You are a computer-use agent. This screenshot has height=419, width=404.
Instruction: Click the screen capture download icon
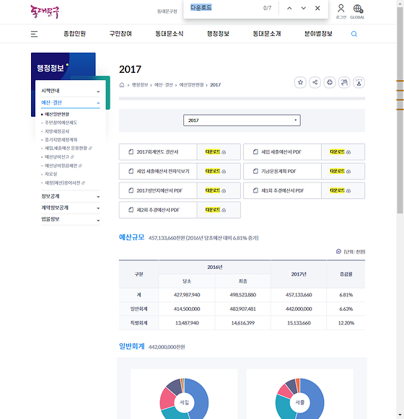359,82
